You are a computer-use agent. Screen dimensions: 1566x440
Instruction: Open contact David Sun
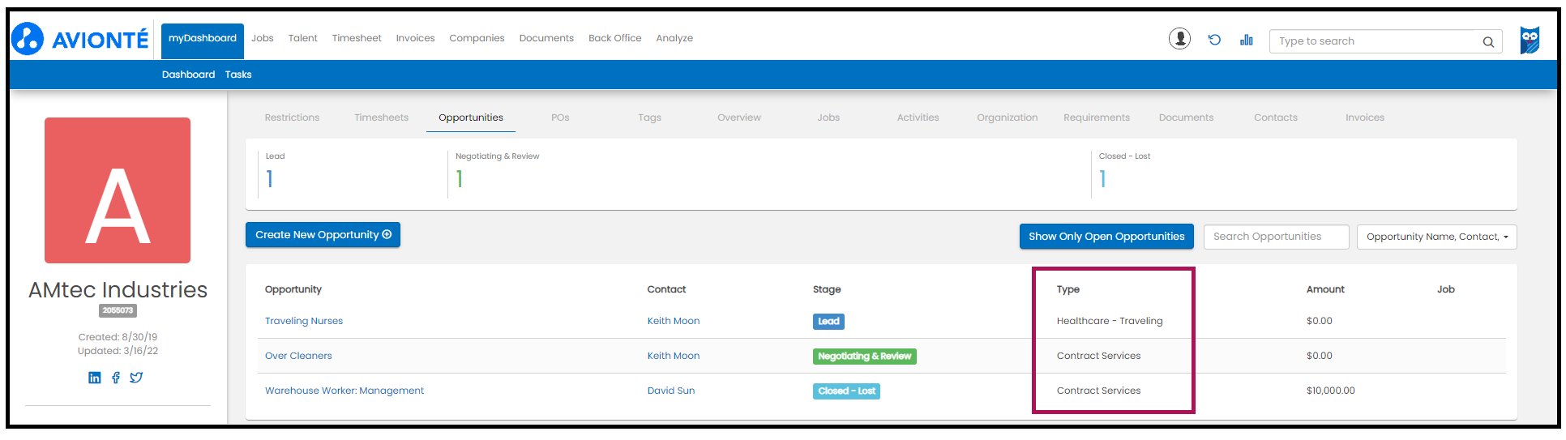670,391
